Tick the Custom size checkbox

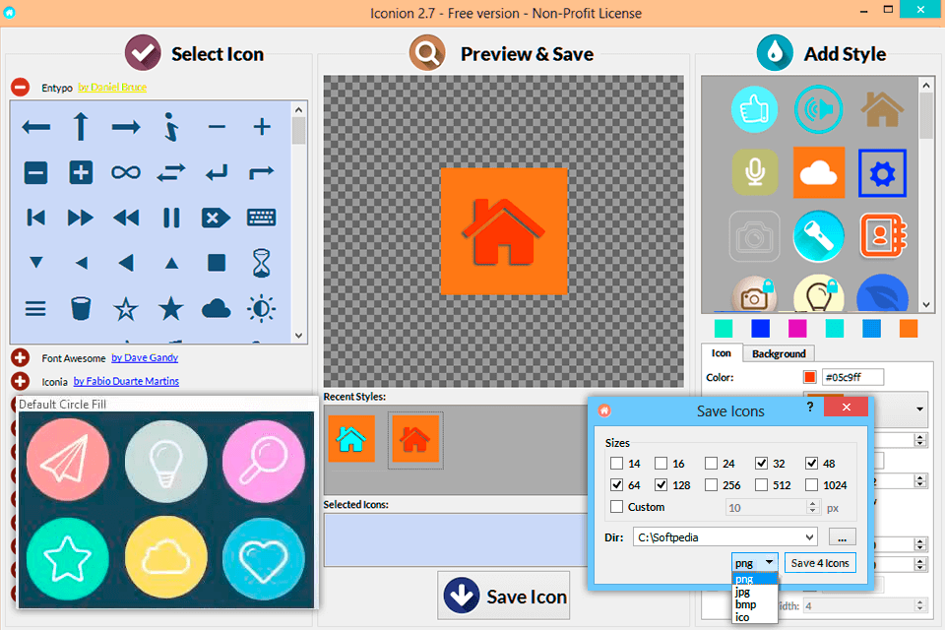click(x=616, y=507)
